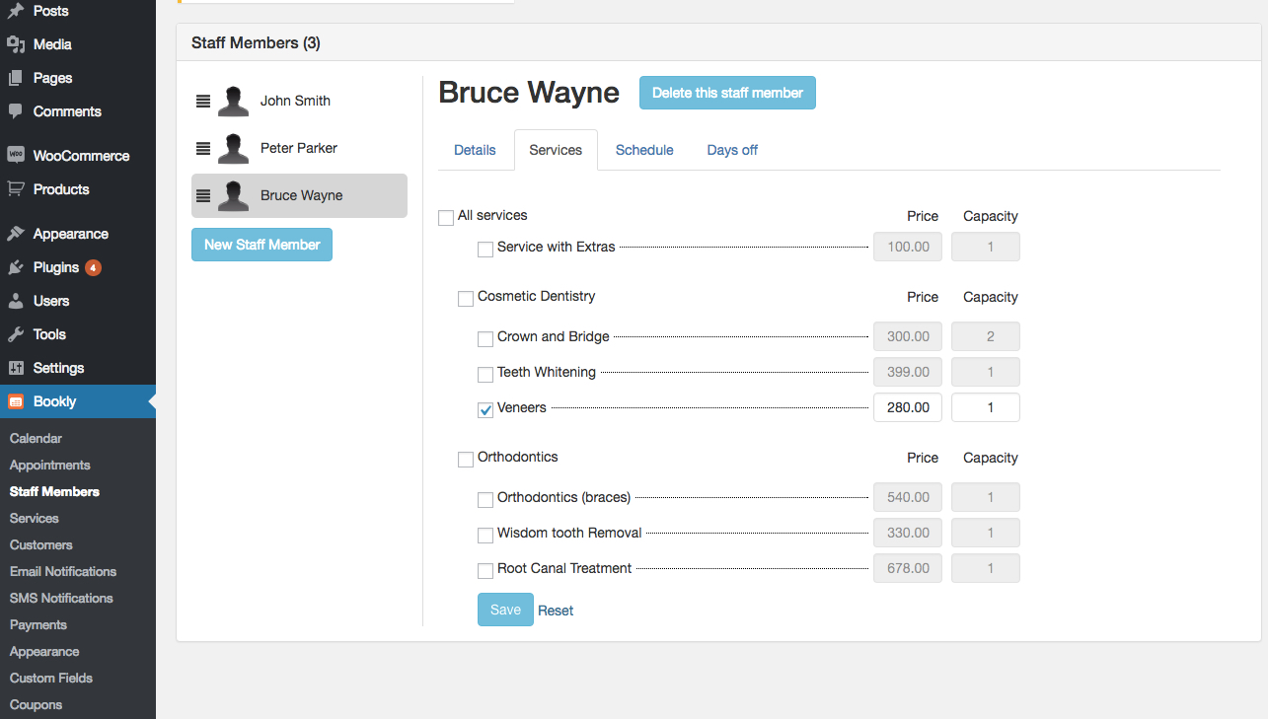Click the Appearance paintbrush icon

coord(15,233)
